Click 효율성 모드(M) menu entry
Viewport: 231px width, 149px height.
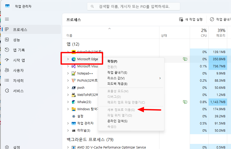pyautogui.click(x=131, y=91)
